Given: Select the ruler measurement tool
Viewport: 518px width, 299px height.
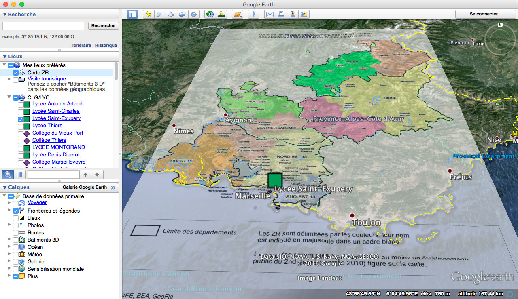Looking at the screenshot, I should click(254, 14).
